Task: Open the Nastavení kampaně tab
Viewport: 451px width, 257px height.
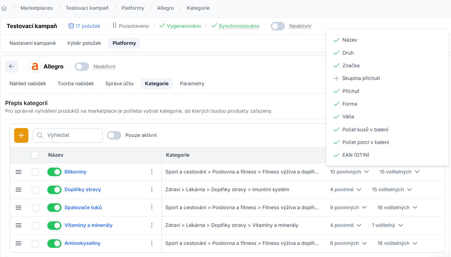Action: tap(33, 43)
